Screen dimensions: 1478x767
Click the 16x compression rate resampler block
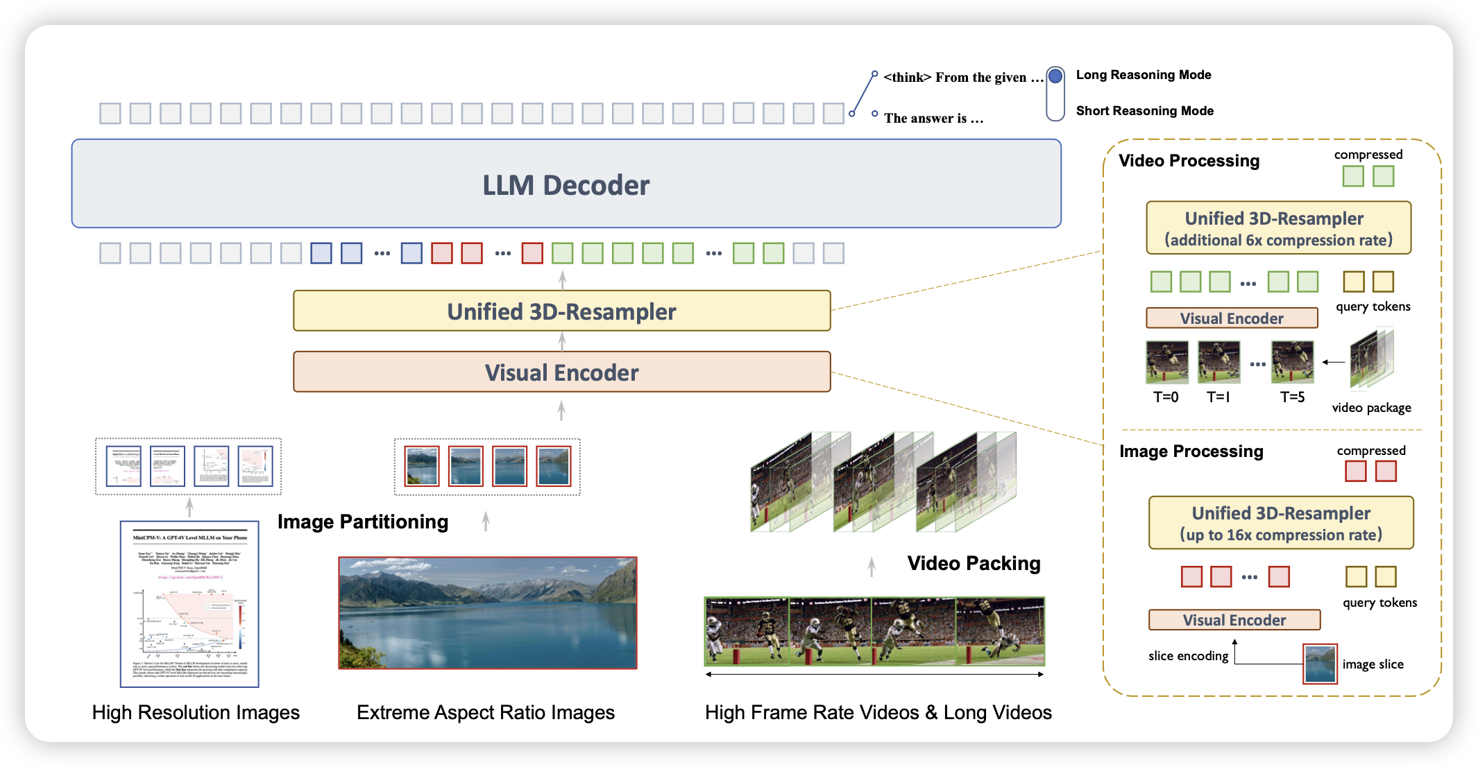(x=1280, y=523)
